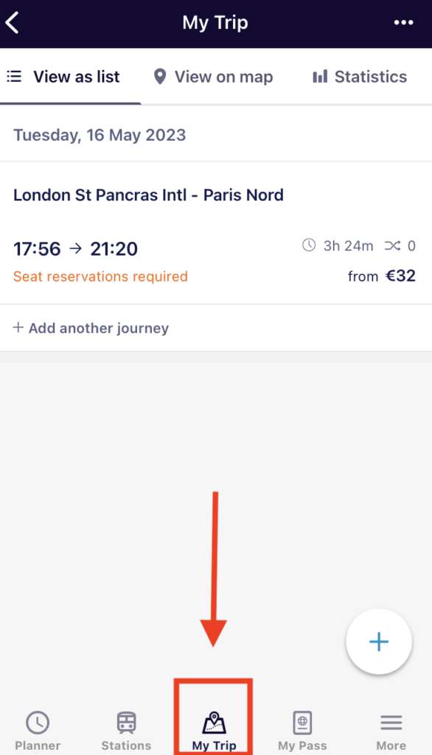Click the Tuesday, 16 May 2023 date header
This screenshot has width=432, height=755.
click(100, 135)
